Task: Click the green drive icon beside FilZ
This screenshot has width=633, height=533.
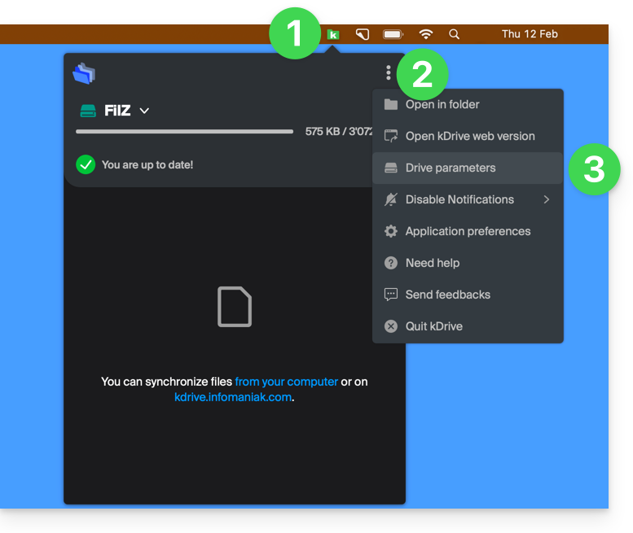Action: 87,111
